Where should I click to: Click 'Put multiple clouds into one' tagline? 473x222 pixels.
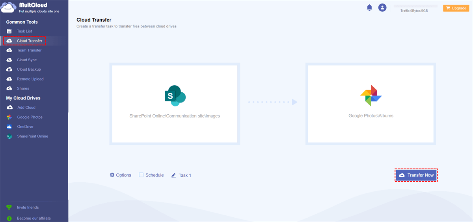(39, 11)
